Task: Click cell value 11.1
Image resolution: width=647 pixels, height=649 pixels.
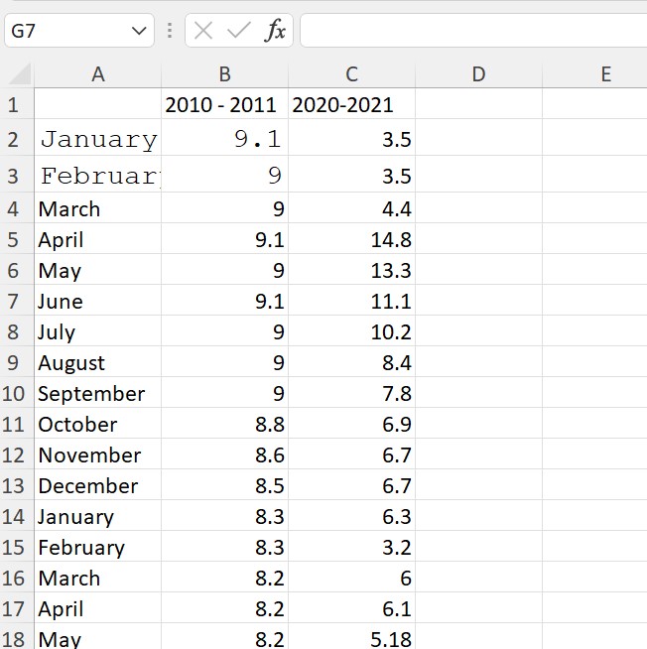Action: 352,301
